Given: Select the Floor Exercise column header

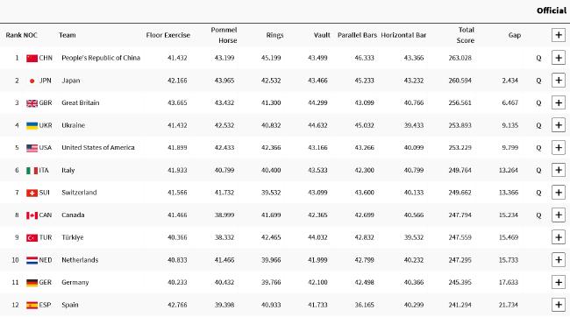Looking at the screenshot, I should [168, 35].
